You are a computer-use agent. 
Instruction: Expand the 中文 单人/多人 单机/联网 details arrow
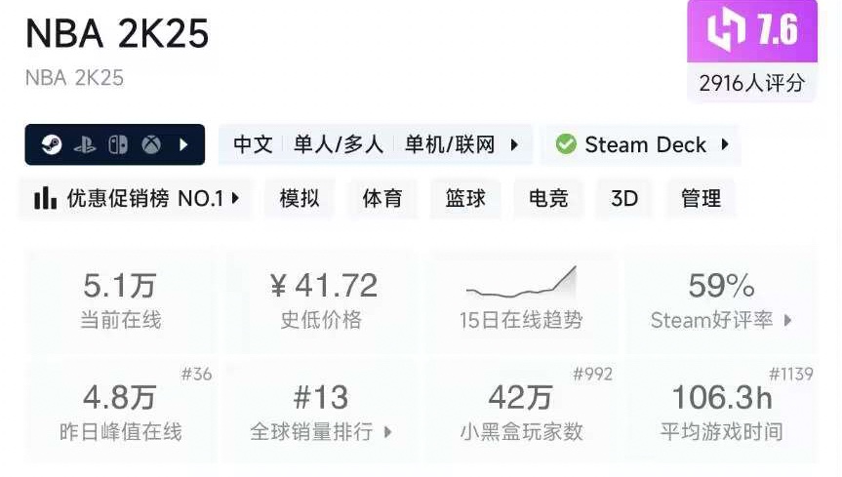pos(514,144)
